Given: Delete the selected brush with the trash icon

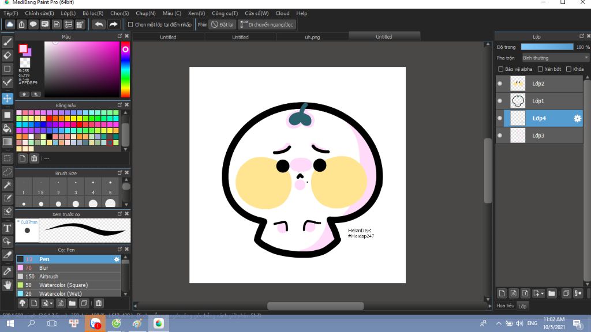Looking at the screenshot, I should click(x=98, y=303).
